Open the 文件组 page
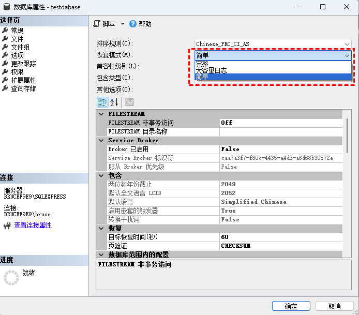The image size is (359, 315). click(20, 47)
